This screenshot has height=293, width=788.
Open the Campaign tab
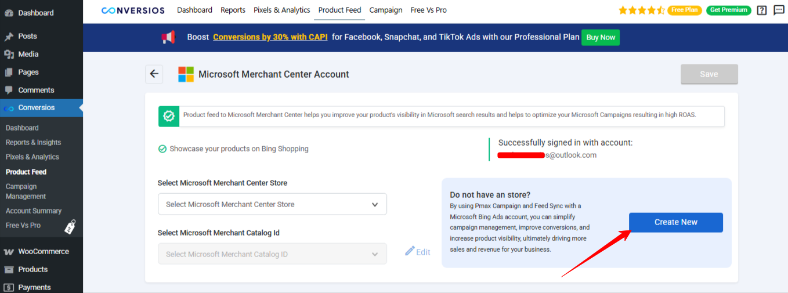(386, 10)
